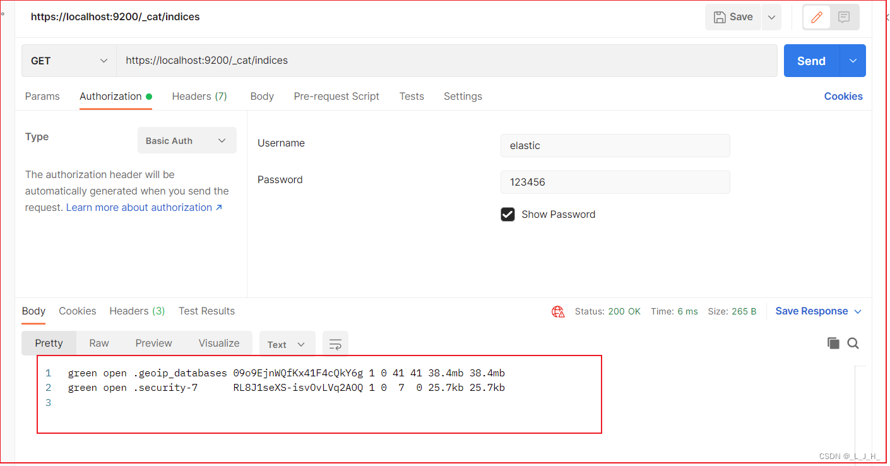The width and height of the screenshot is (890, 466).
Task: Select the Authorization tab
Action: tap(116, 96)
